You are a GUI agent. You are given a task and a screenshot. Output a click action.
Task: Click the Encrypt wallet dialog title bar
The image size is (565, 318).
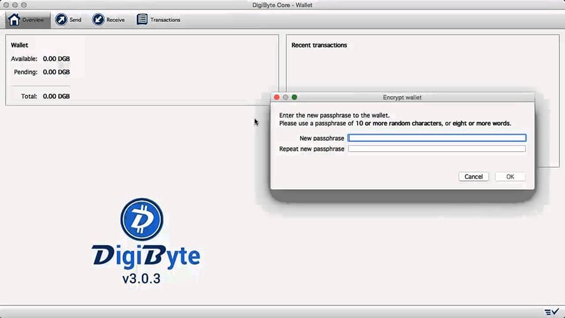tap(402, 97)
